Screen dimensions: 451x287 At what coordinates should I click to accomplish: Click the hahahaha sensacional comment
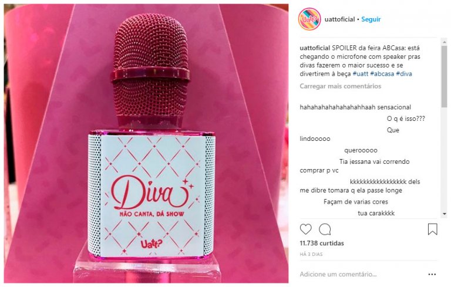355,107
